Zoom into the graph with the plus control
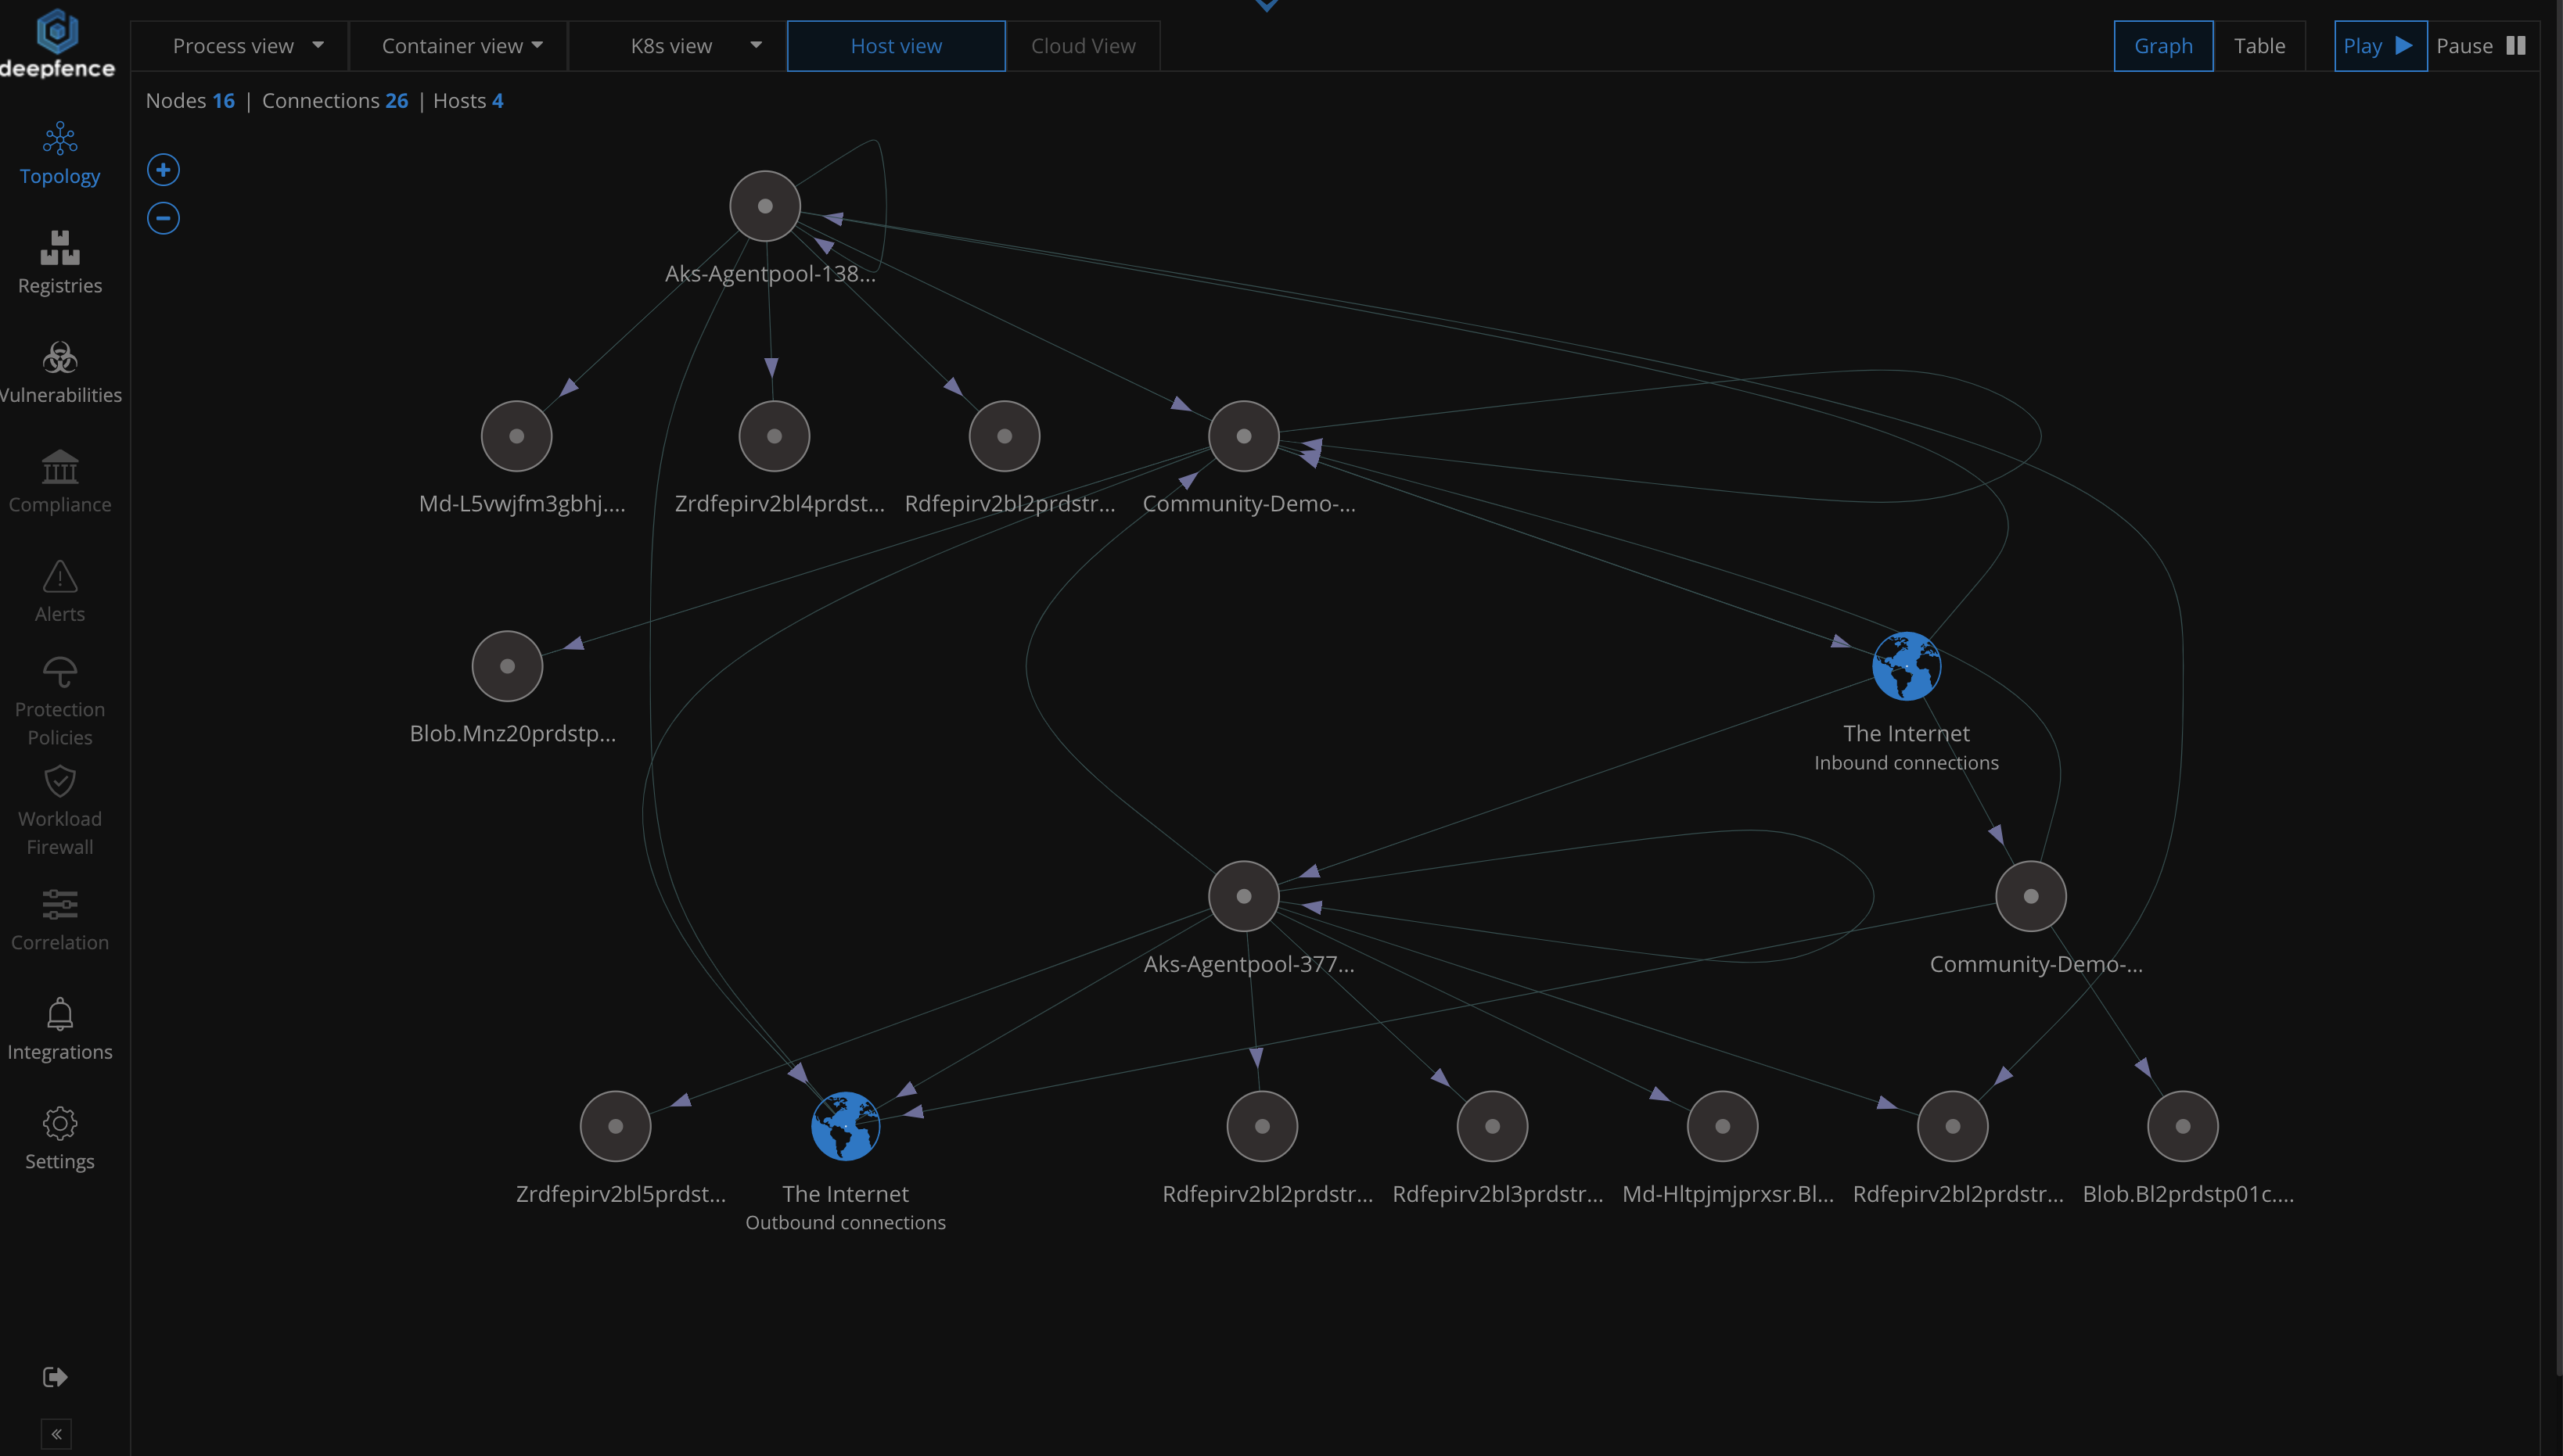Screen dimensions: 2563x1456 [163, 169]
